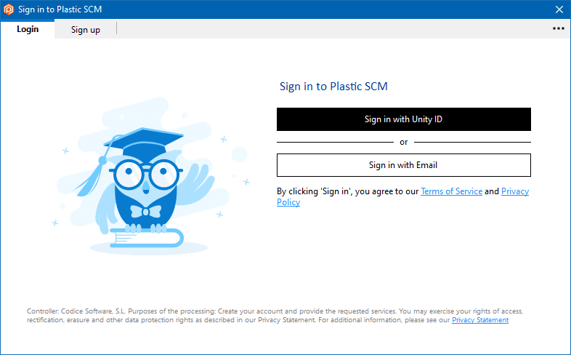
Task: Choose Sign in with Email
Action: 403,165
